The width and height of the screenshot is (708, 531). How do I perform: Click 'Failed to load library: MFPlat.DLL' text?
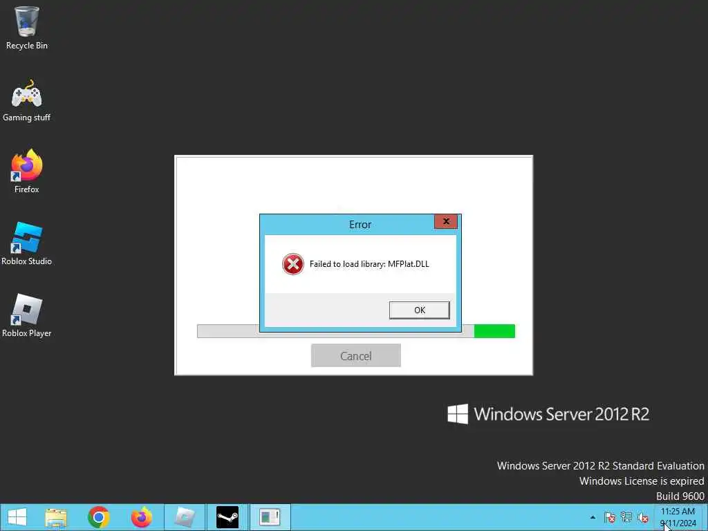[369, 264]
